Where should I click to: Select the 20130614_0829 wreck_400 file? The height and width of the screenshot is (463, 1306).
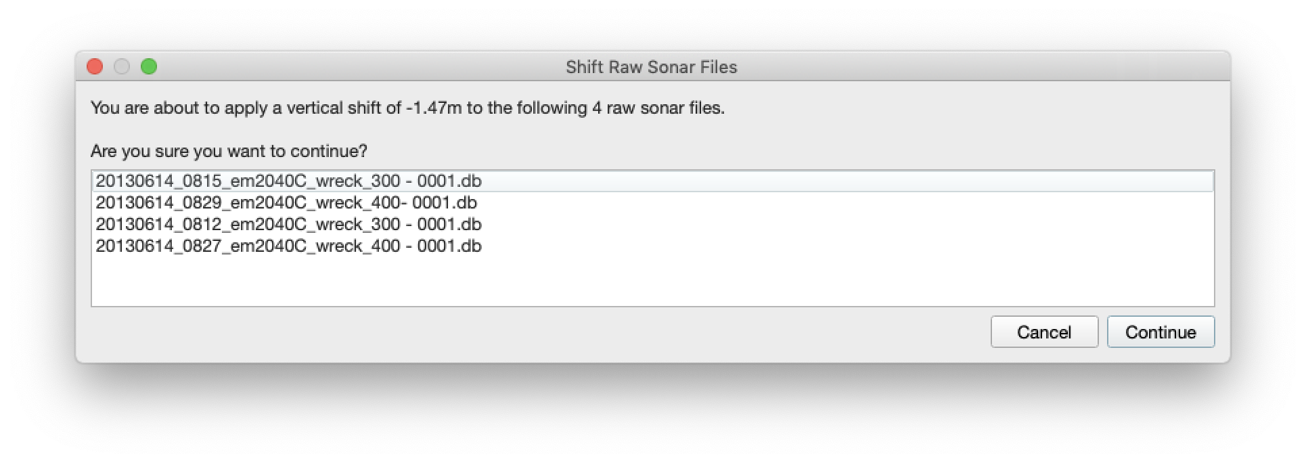[x=286, y=203]
